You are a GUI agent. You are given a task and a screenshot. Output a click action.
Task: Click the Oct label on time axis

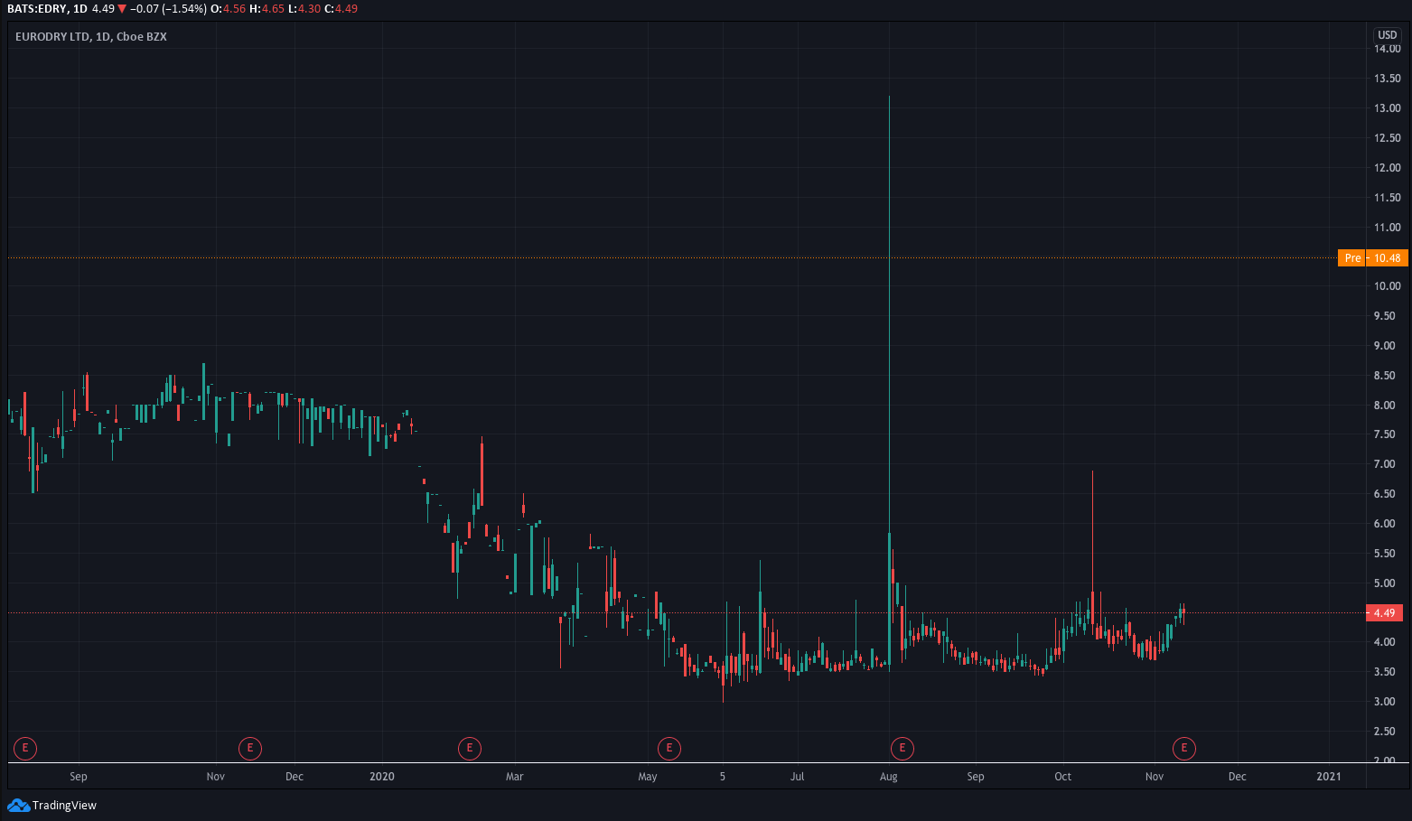[1063, 777]
